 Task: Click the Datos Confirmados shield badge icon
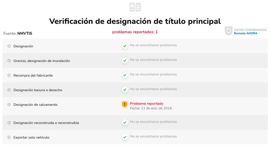(x=228, y=31)
